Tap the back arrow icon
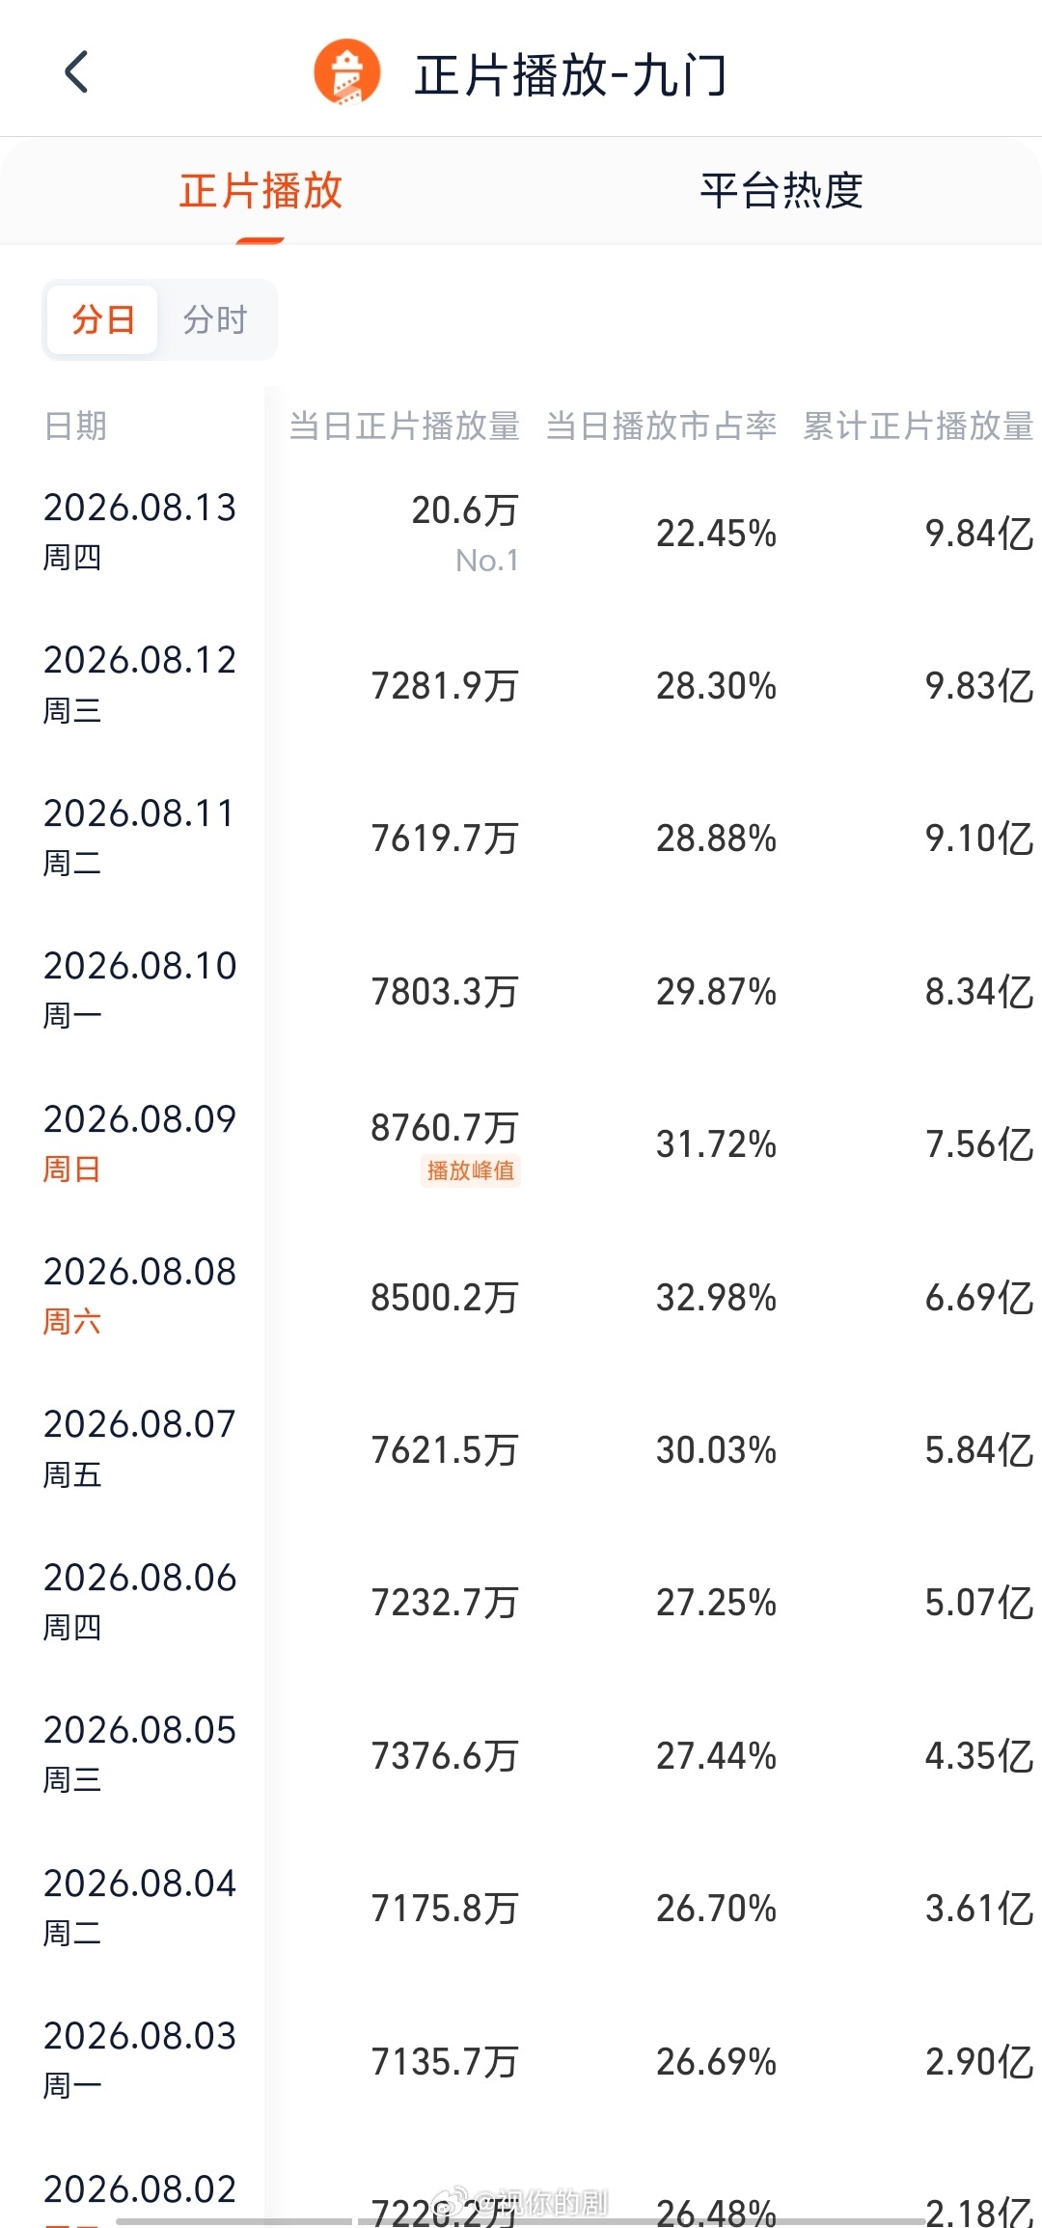The height and width of the screenshot is (2228, 1042). (77, 72)
